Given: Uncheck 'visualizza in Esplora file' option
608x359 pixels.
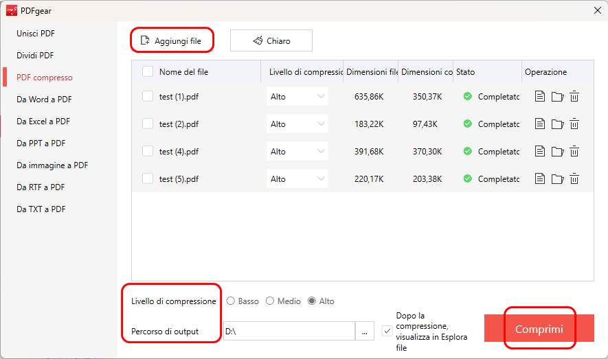Looking at the screenshot, I should click(x=387, y=331).
